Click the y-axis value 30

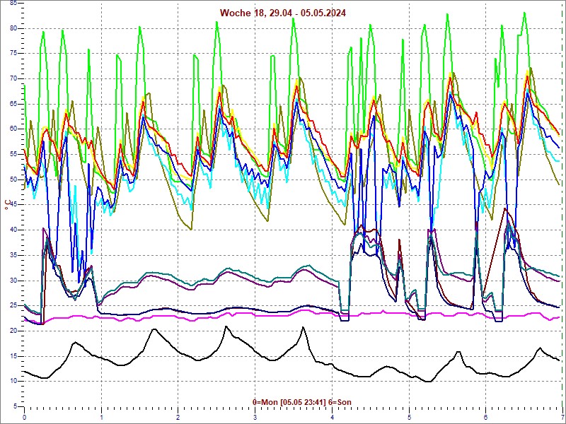click(x=13, y=280)
